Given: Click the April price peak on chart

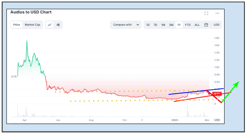Looking at the screenshot, I should tap(27, 41).
